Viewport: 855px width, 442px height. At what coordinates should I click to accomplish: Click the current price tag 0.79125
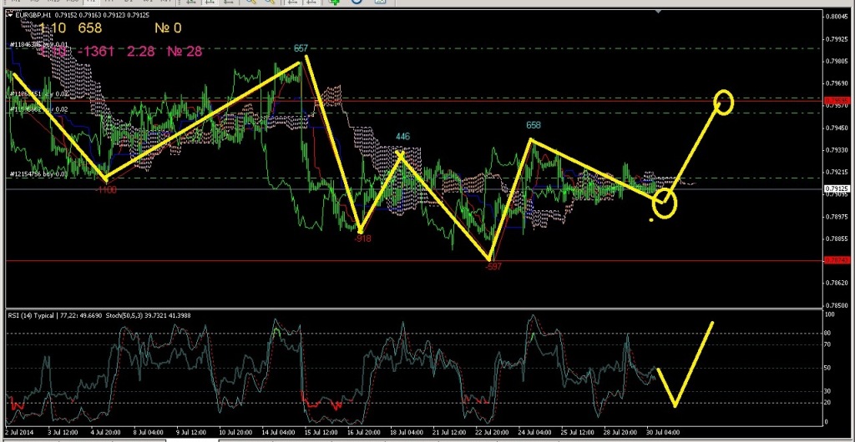837,189
